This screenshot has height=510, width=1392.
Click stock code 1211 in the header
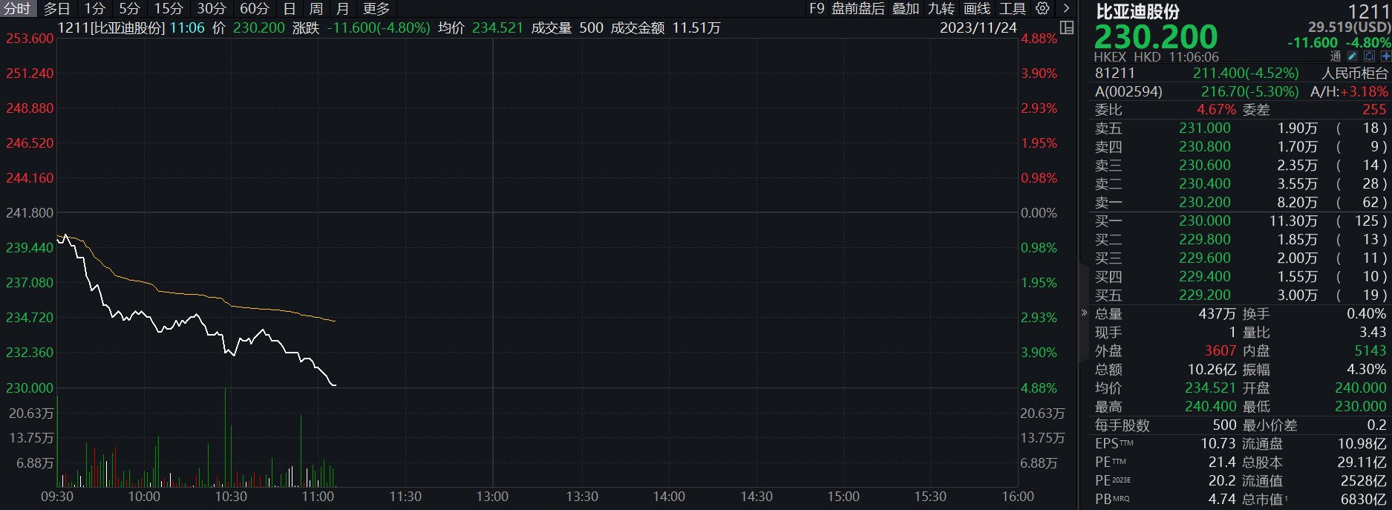click(1368, 12)
